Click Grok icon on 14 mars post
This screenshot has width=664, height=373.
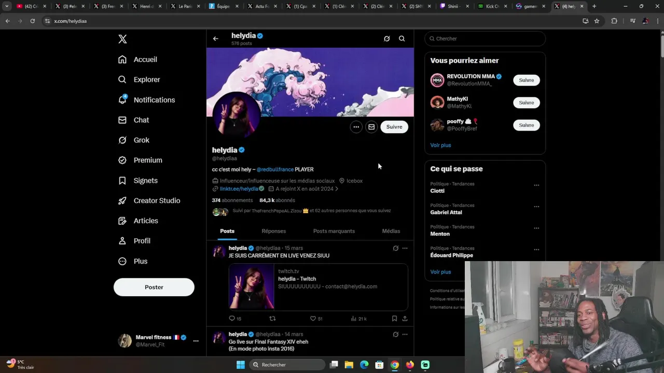(395, 335)
